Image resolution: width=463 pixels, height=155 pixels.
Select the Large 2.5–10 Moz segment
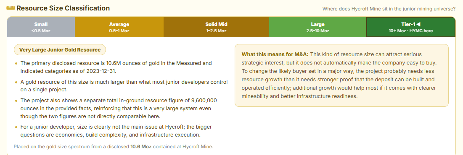(318, 27)
